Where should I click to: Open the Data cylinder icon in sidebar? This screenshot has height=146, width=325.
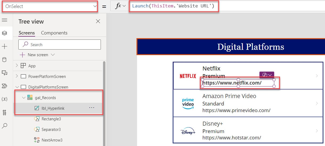tap(5, 60)
